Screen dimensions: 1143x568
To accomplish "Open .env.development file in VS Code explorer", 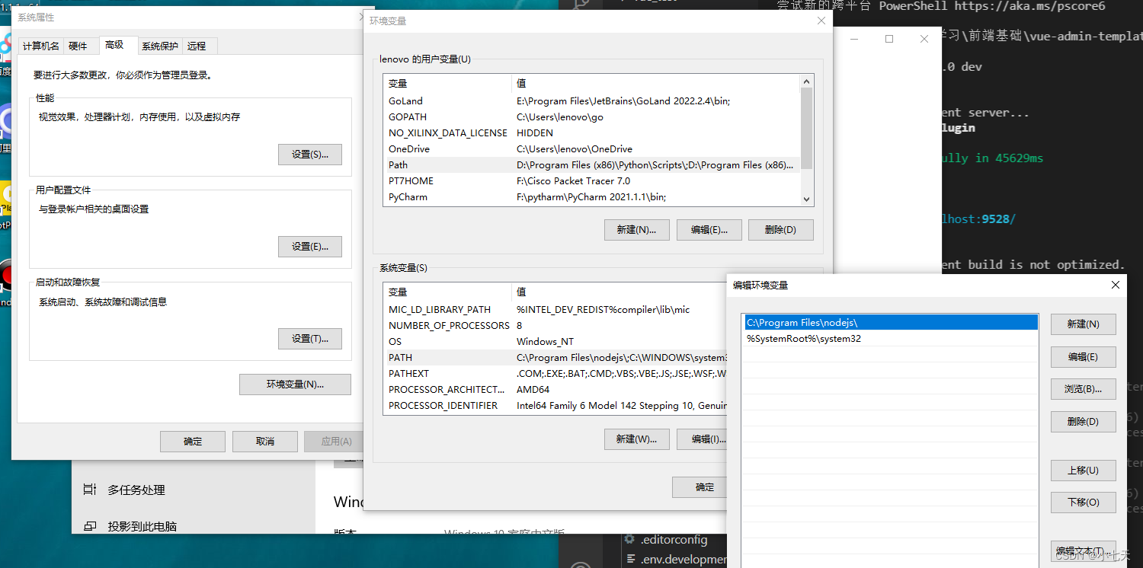I will 677,560.
